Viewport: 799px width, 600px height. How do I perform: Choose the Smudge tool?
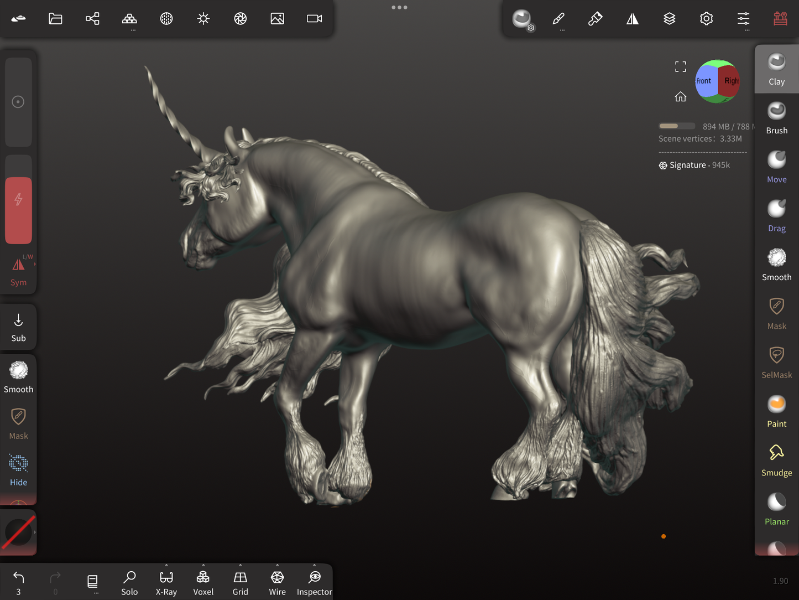point(776,460)
